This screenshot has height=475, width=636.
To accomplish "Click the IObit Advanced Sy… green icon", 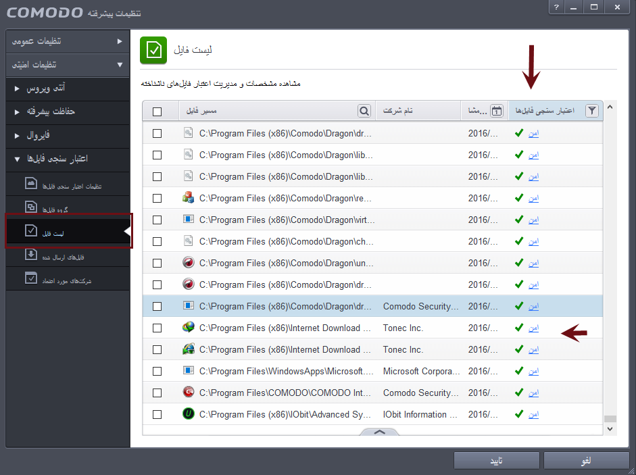I will 188,414.
